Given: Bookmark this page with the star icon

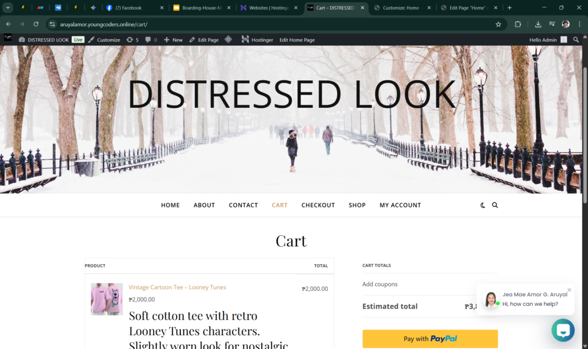Looking at the screenshot, I should point(498,24).
